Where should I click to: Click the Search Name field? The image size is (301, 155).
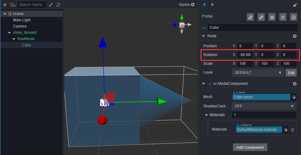(x=31, y=5)
